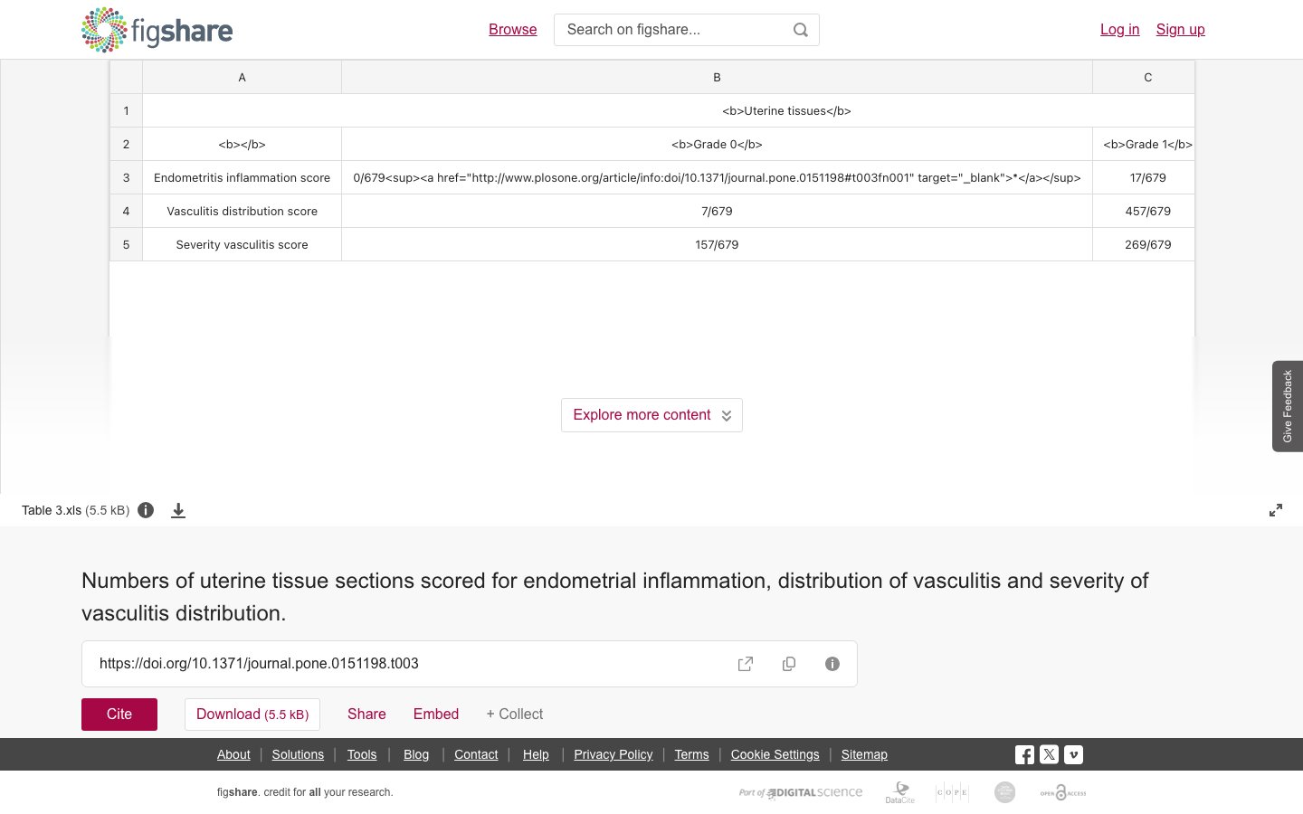Click the Uterine tissues header cell
This screenshot has width=1303, height=814.
[669, 111]
